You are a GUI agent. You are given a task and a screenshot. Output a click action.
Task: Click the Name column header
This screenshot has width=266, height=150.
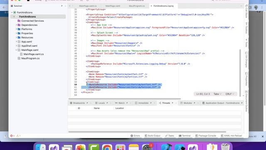(x=97, y=108)
